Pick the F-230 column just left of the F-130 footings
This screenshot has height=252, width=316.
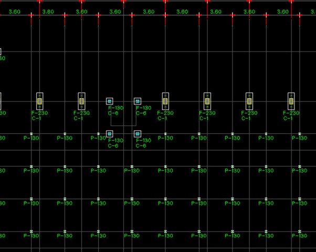click(x=81, y=100)
